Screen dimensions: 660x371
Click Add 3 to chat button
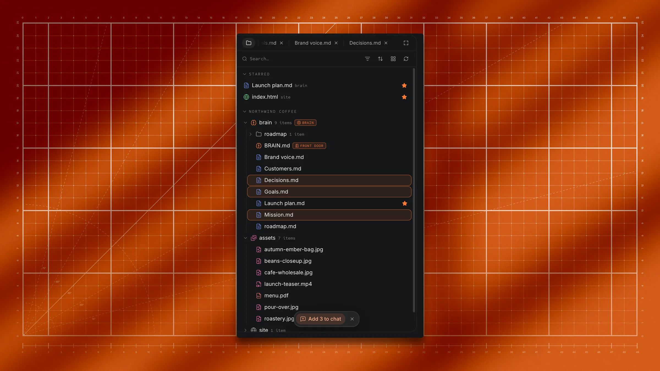coord(321,319)
